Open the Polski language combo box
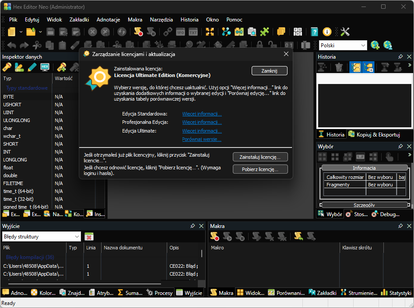 point(343,45)
